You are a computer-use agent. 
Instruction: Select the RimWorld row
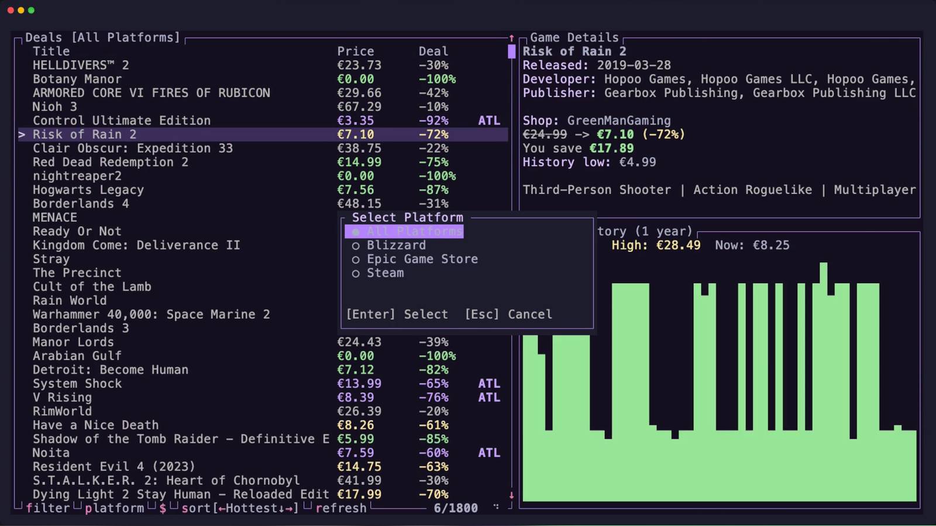pos(263,411)
